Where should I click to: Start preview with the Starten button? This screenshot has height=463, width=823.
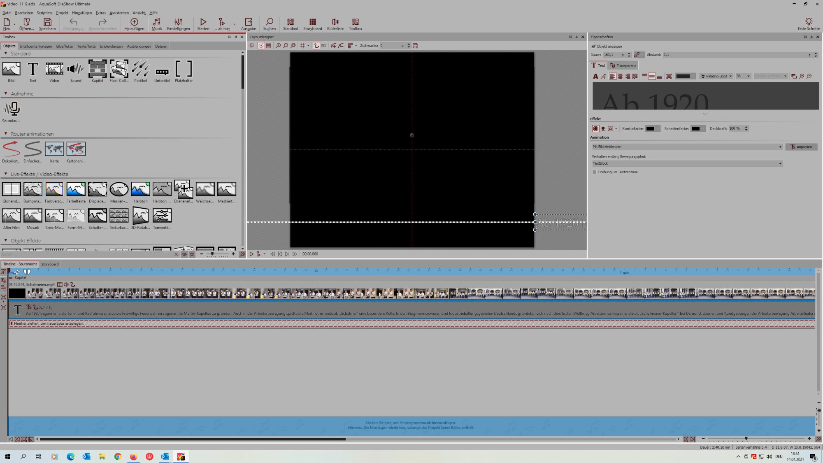click(203, 24)
